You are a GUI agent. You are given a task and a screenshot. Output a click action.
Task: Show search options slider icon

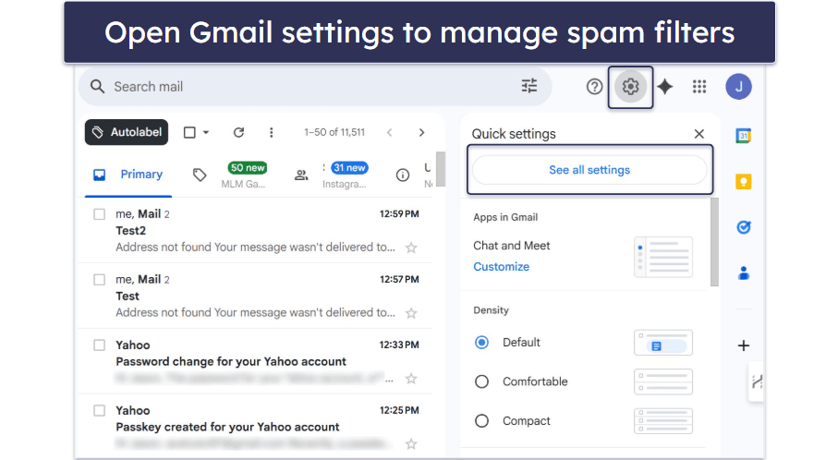tap(529, 86)
